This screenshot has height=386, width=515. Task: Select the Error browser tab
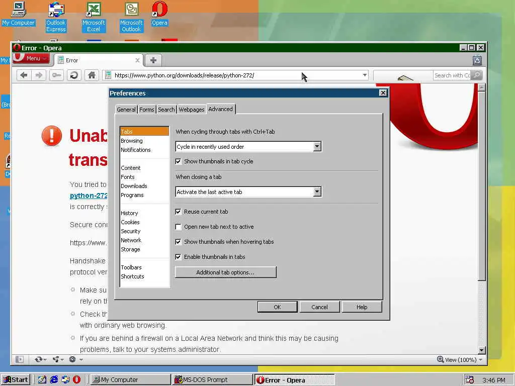99,60
